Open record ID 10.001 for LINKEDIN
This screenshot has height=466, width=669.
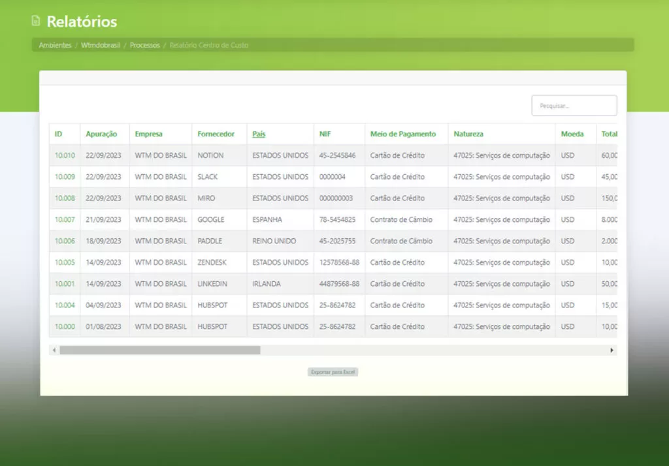(x=65, y=283)
